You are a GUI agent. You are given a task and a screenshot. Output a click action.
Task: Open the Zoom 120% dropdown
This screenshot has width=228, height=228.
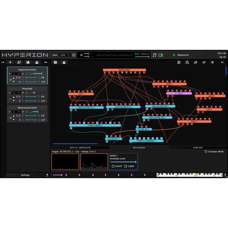(65, 55)
